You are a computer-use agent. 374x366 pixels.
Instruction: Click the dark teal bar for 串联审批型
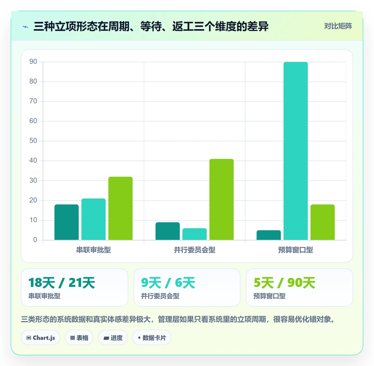(x=67, y=222)
